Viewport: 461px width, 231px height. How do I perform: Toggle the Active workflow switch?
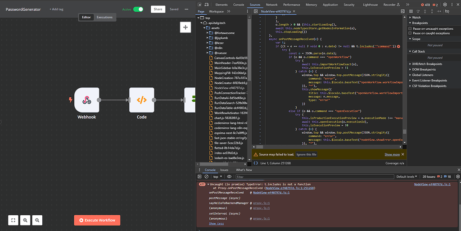(x=138, y=9)
